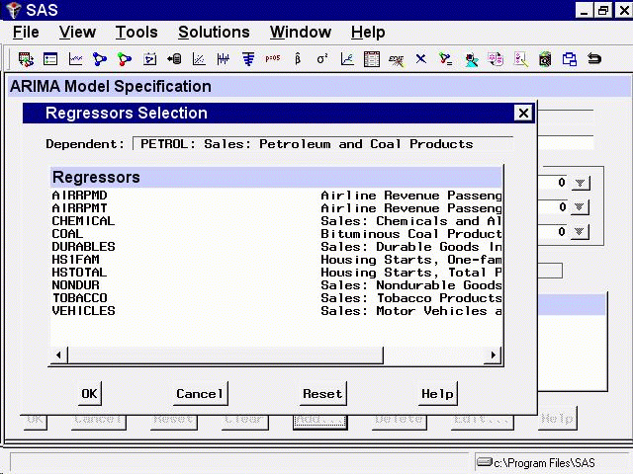
Task: Open the Window menu
Action: pyautogui.click(x=301, y=33)
